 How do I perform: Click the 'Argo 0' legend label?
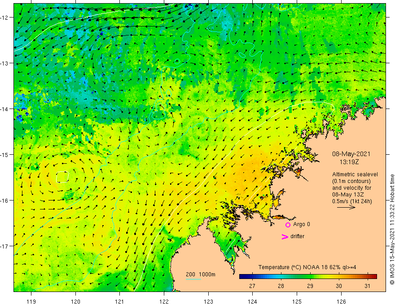coord(302,224)
